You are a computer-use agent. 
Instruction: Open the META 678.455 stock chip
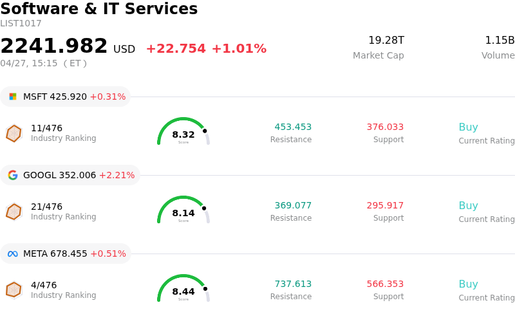(x=66, y=254)
